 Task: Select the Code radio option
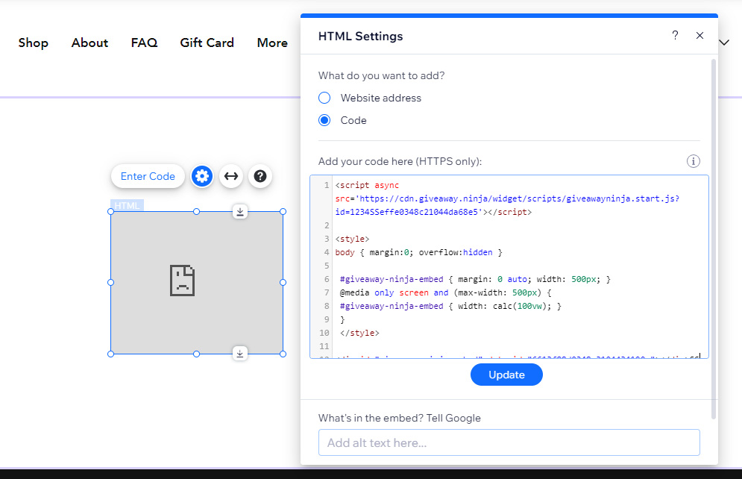324,120
